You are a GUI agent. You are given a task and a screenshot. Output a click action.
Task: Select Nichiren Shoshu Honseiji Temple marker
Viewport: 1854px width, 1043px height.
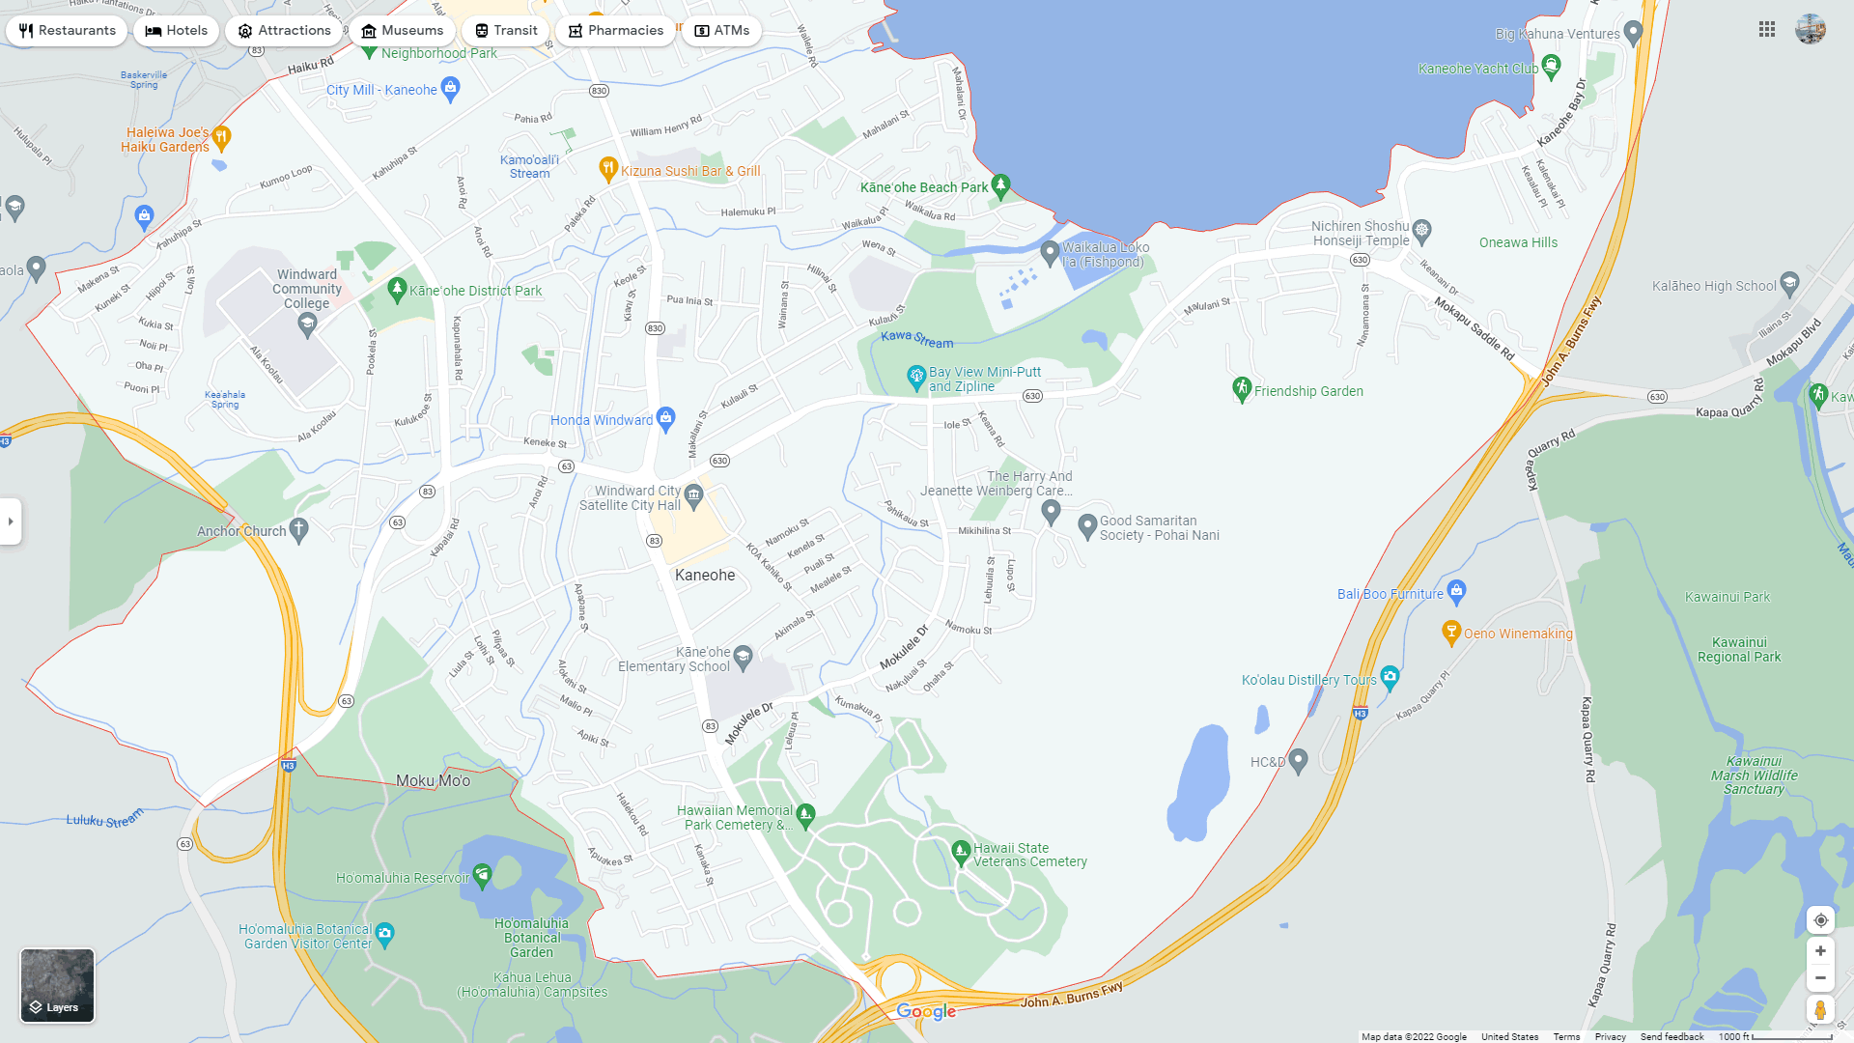point(1421,231)
